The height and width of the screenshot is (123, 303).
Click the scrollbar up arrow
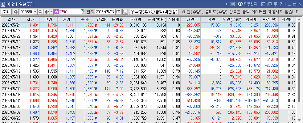click(299, 19)
